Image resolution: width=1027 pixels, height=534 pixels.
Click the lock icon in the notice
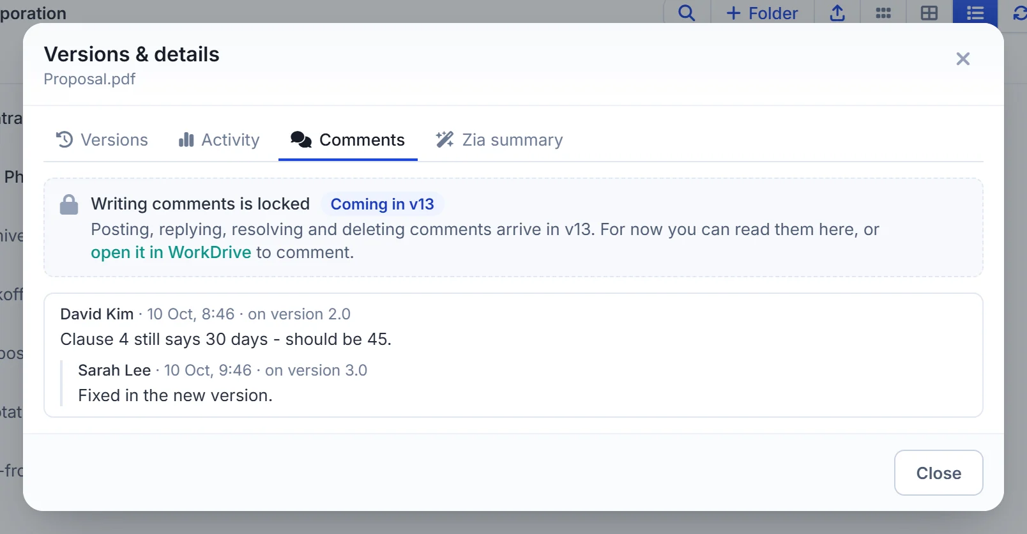(x=69, y=204)
